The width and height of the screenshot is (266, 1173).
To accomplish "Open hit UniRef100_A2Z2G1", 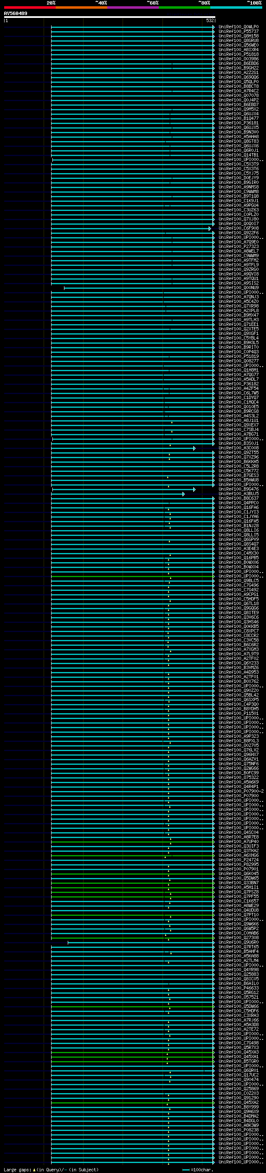I will click(x=238, y=72).
